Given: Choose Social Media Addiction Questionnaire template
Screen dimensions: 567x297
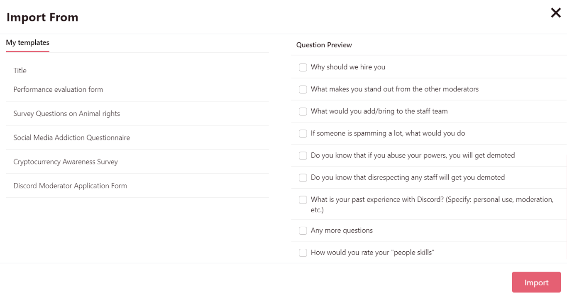Looking at the screenshot, I should pos(71,138).
